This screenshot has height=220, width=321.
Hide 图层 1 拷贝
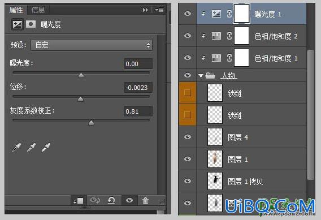point(188,180)
